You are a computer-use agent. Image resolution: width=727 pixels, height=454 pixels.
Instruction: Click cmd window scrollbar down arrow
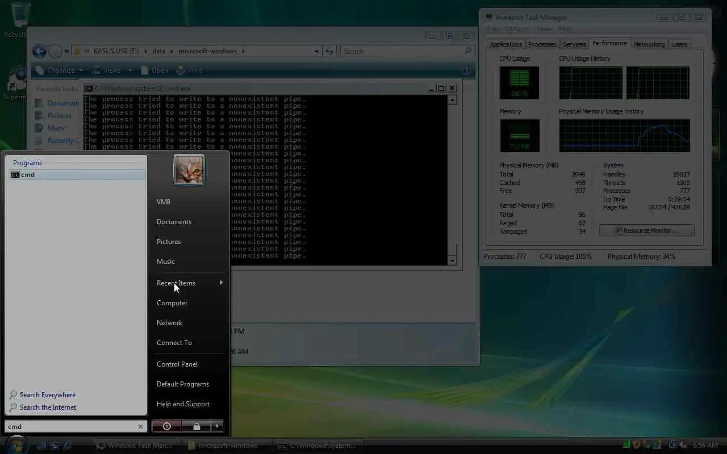coord(452,260)
